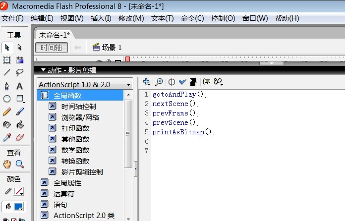345x221 pixels.
Task: Expand the 浏览器/网络 folder
Action: [53, 117]
